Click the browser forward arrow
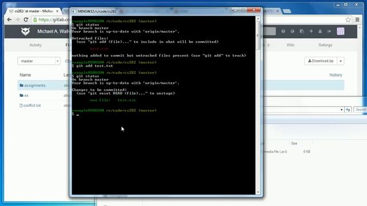The height and width of the screenshot is (206, 367). pyautogui.click(x=18, y=19)
